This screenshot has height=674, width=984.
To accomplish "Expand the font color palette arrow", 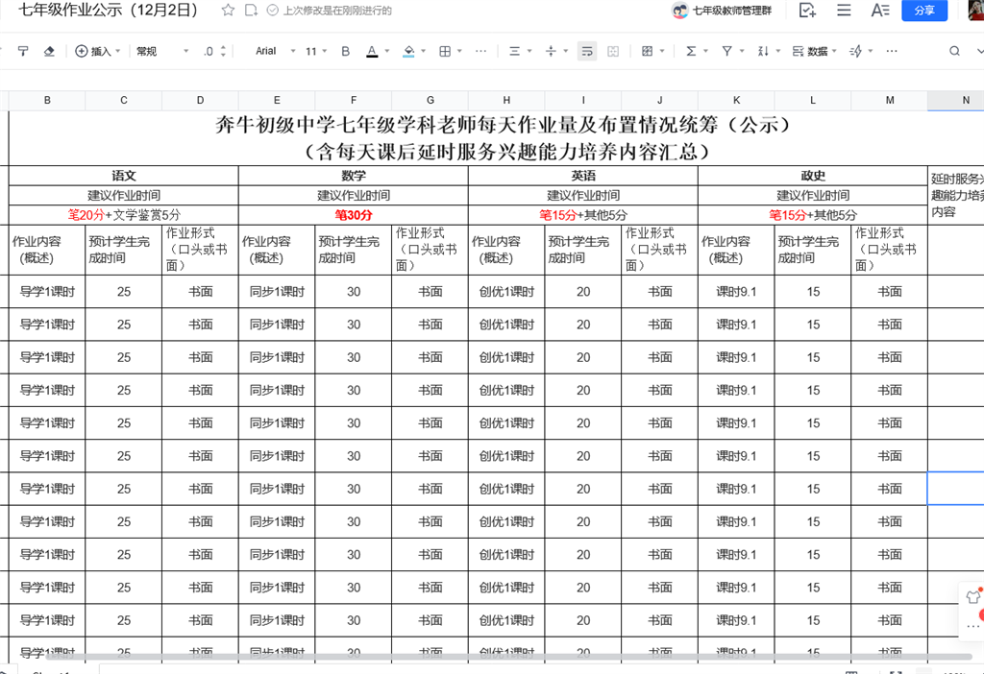I will (387, 52).
